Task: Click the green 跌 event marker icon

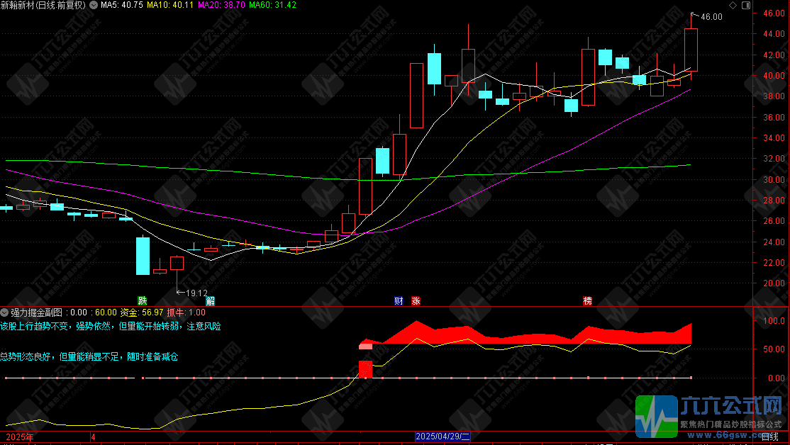Action: pos(143,300)
